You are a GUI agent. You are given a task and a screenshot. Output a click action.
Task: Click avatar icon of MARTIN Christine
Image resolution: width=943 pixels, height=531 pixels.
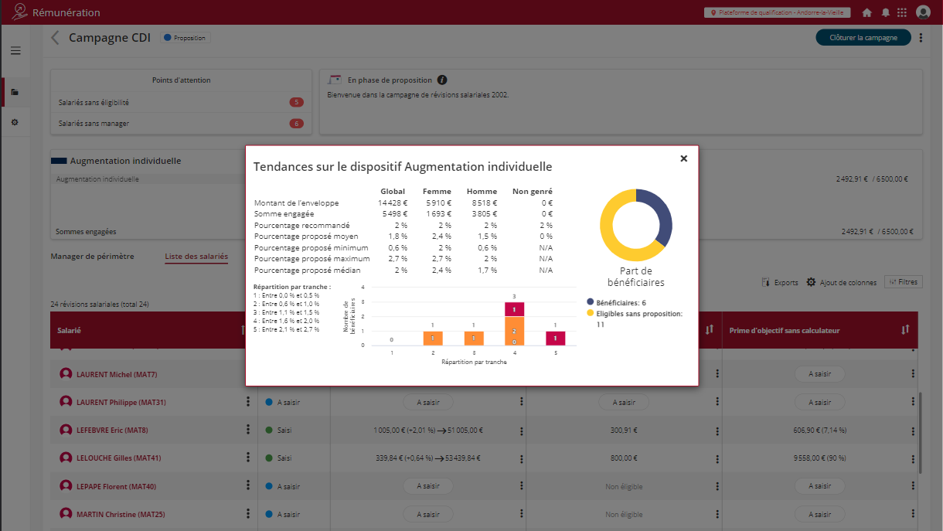(66, 514)
